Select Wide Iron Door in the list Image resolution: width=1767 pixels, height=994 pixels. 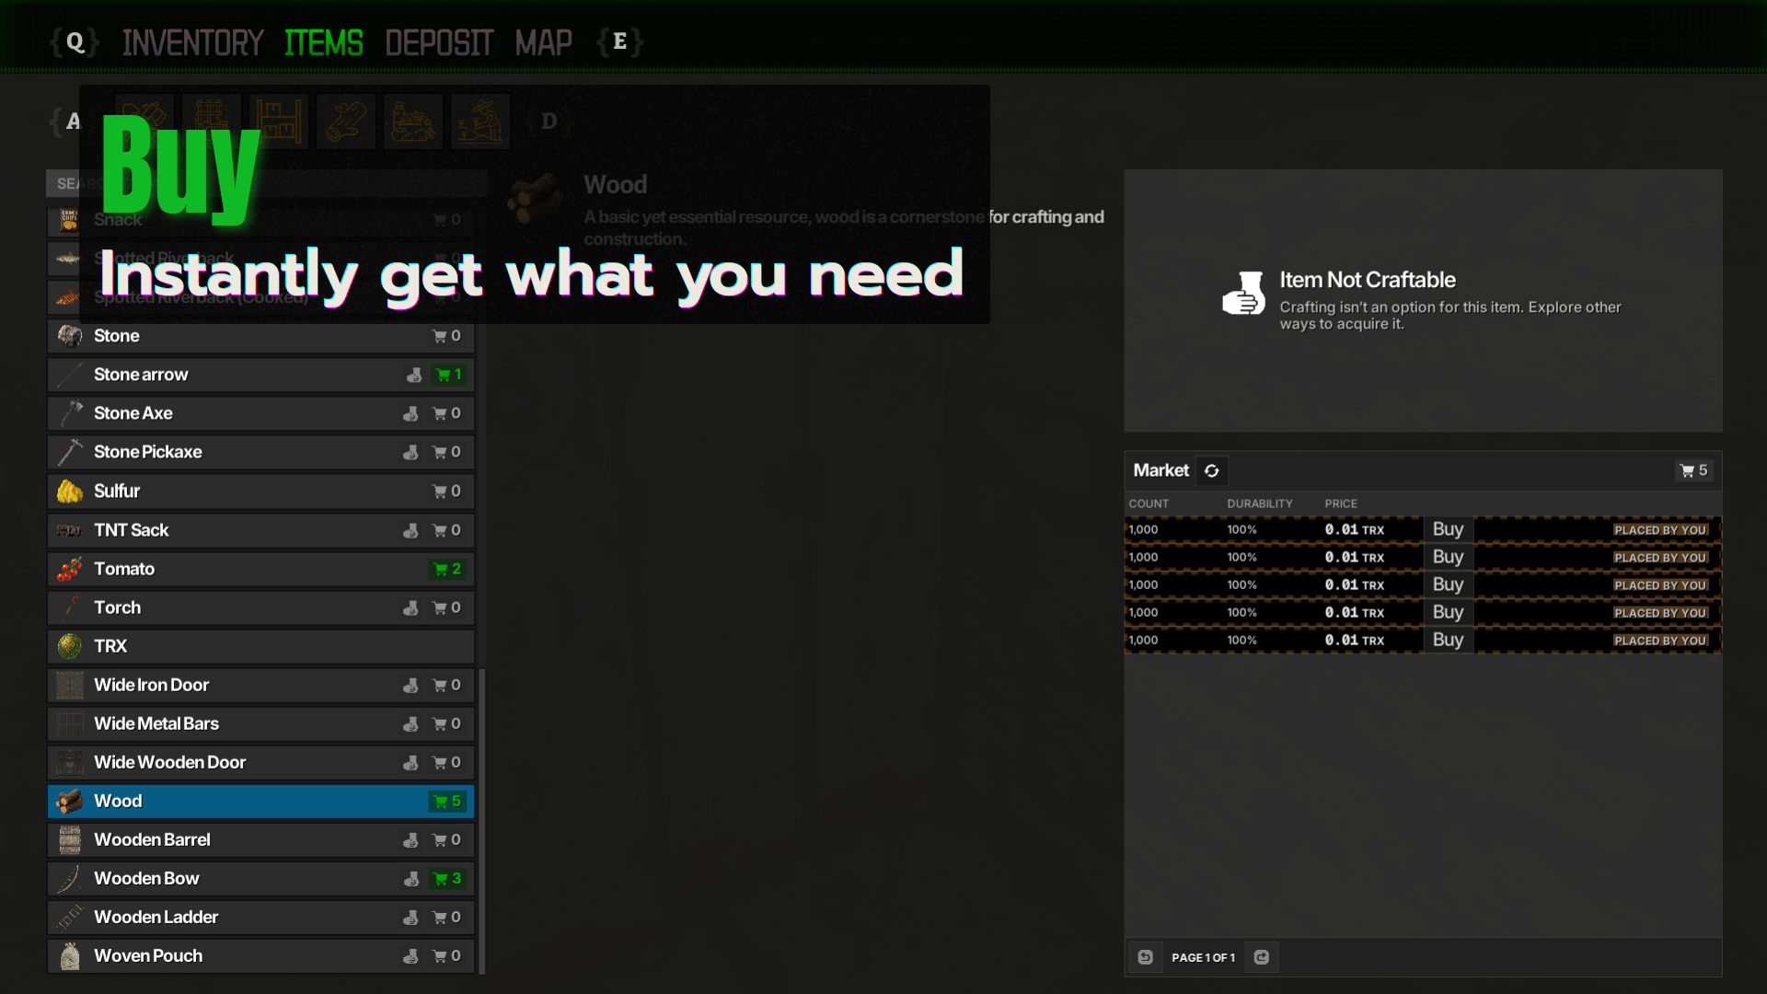(x=261, y=685)
